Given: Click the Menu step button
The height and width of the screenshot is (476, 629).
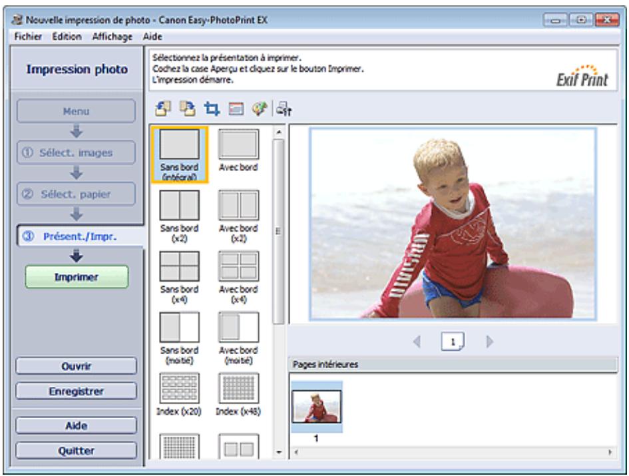Looking at the screenshot, I should click(77, 111).
